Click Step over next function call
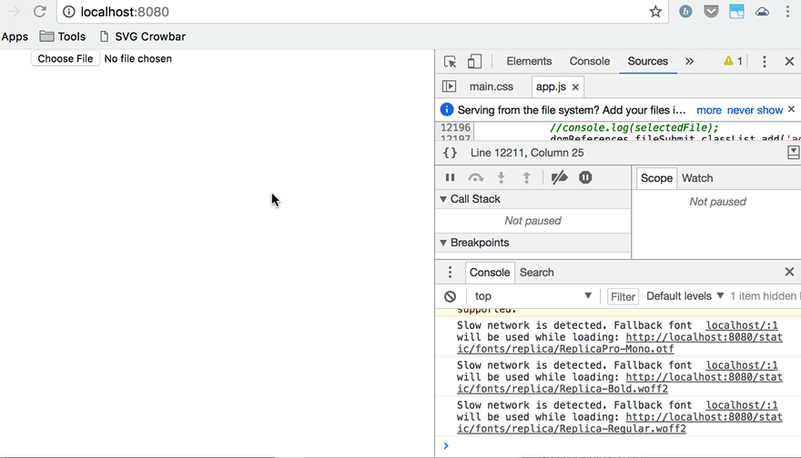This screenshot has height=458, width=801. coord(475,177)
